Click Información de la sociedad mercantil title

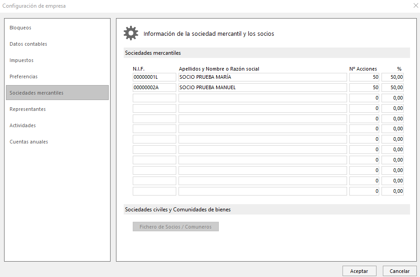pyautogui.click(x=209, y=34)
